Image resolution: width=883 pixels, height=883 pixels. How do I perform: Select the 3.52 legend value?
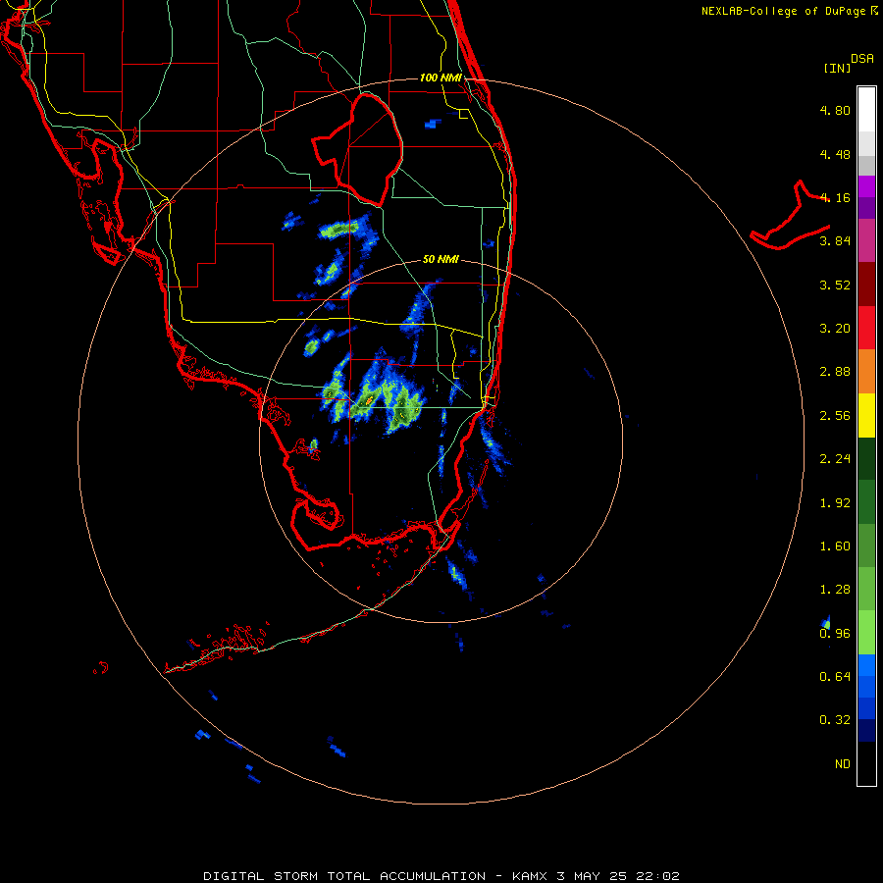tap(835, 285)
